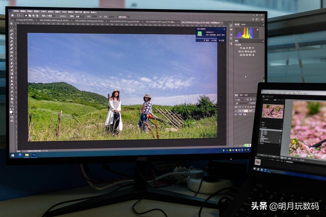Open the 窗口(W) menu

click(86, 12)
